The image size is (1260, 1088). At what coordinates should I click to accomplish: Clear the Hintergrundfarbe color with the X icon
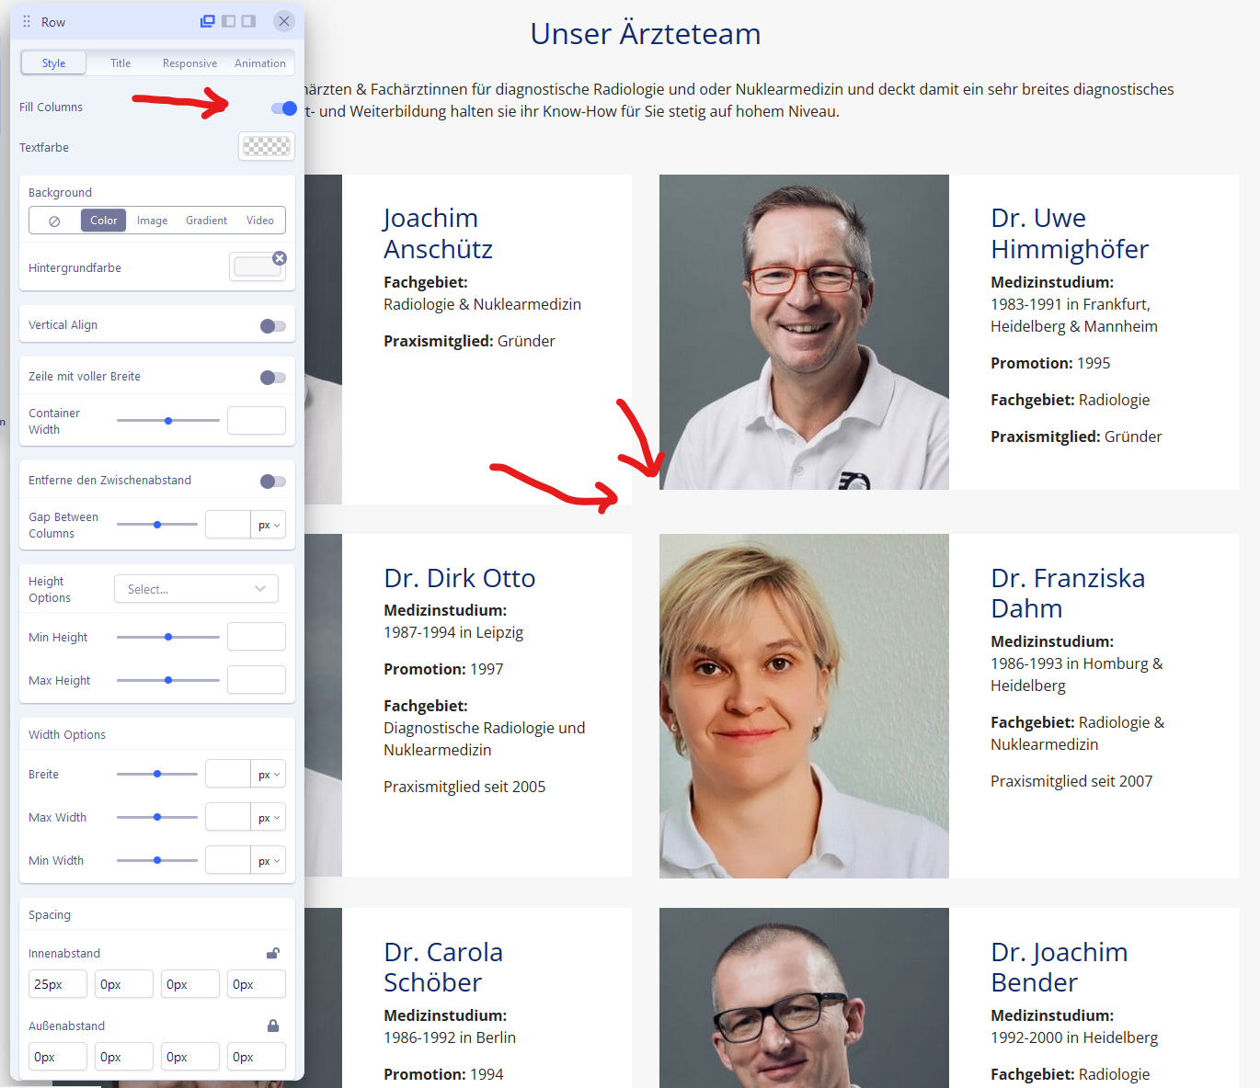click(280, 258)
